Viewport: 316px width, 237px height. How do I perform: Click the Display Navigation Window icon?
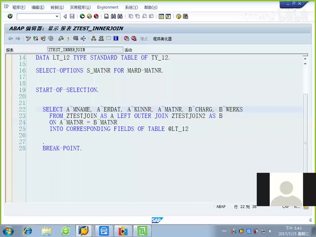point(101,39)
